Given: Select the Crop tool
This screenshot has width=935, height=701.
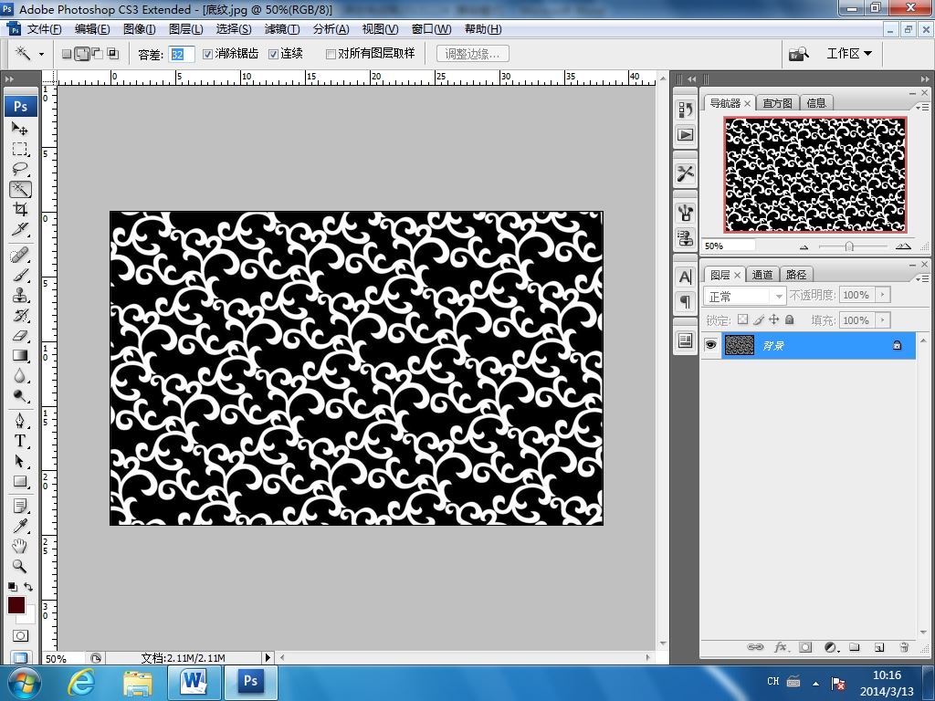Looking at the screenshot, I should point(20,209).
